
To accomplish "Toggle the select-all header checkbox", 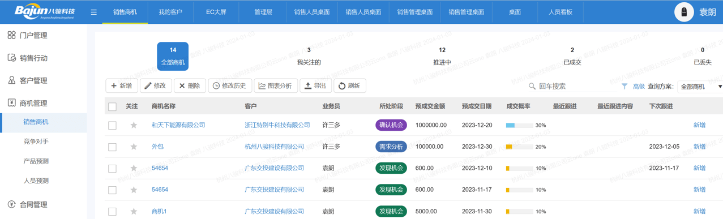I will [x=112, y=106].
